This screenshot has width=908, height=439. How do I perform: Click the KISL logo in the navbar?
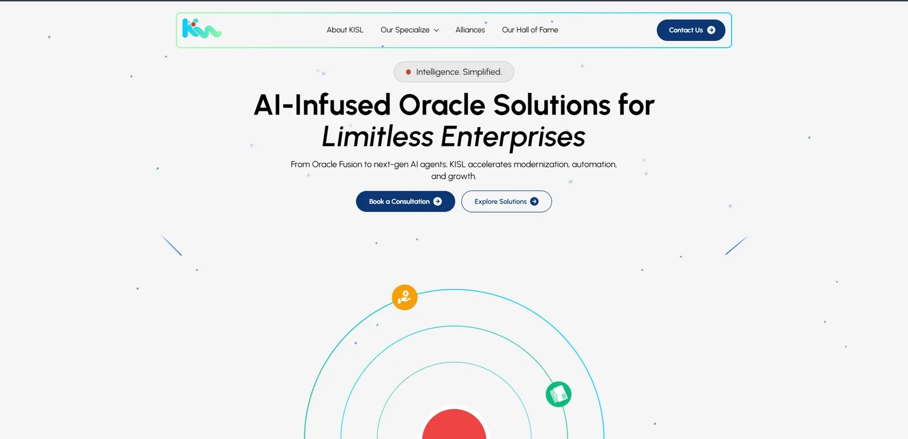pos(201,28)
